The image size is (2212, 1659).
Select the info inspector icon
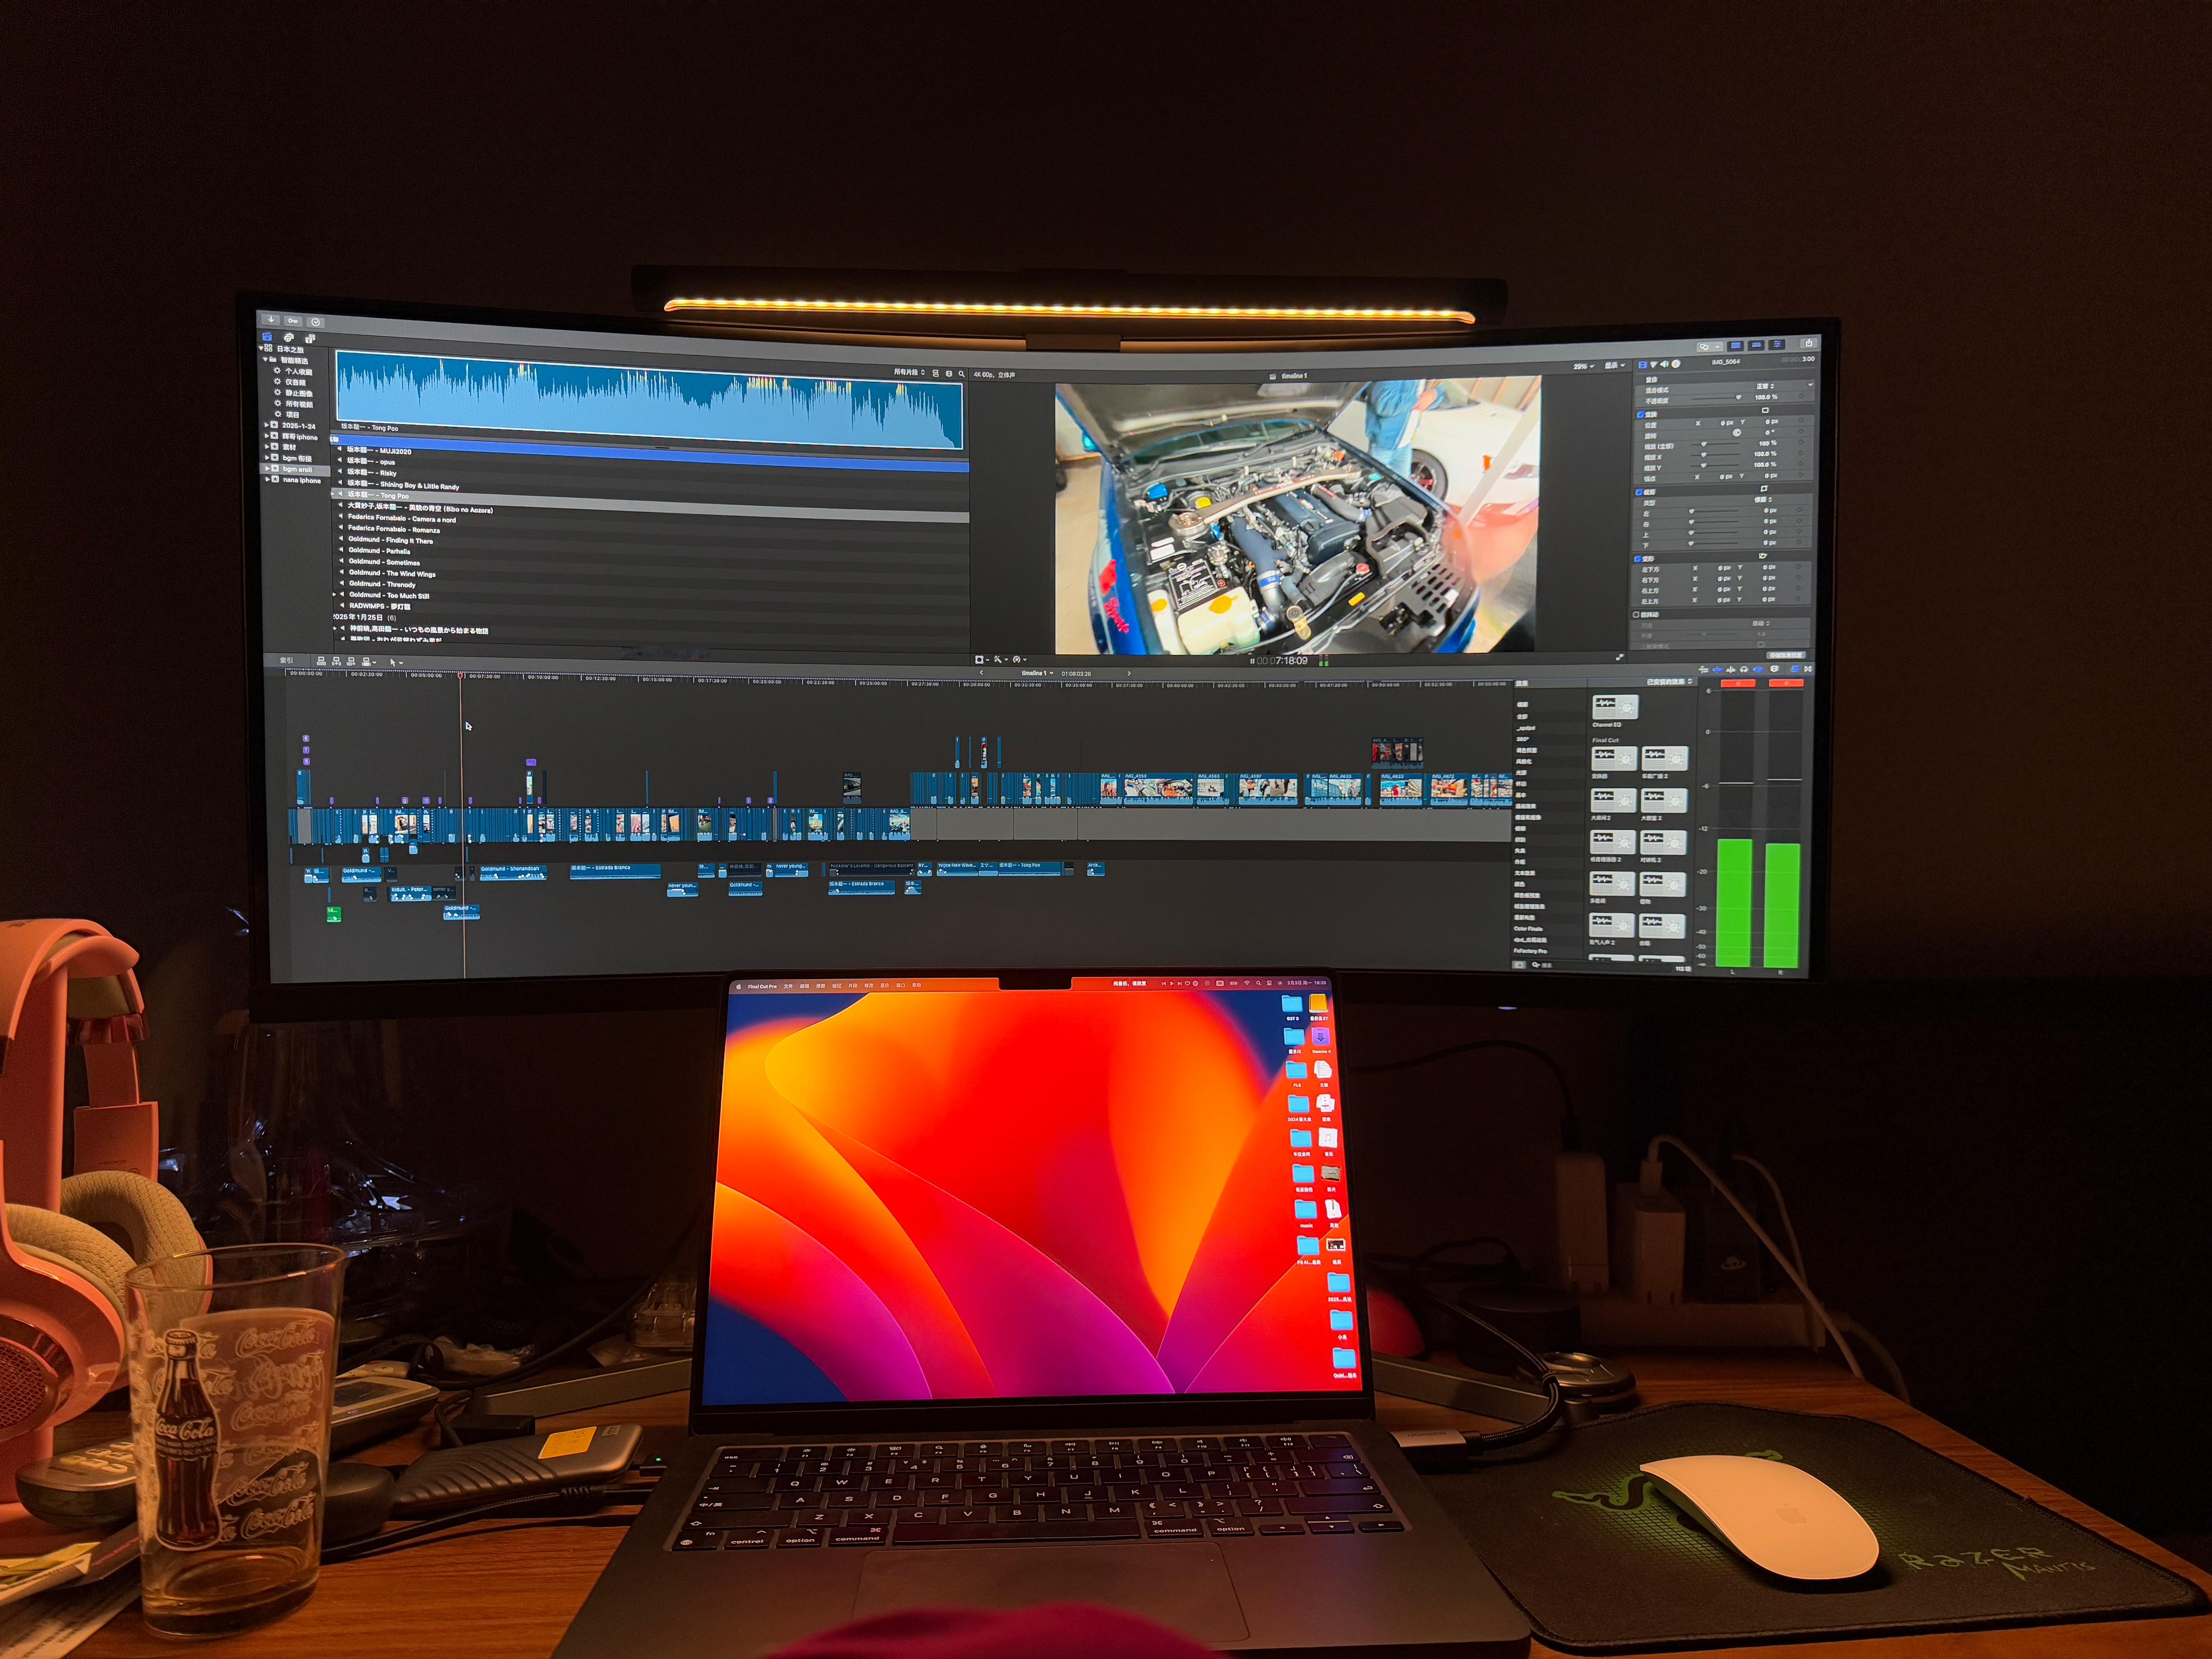[x=1676, y=364]
